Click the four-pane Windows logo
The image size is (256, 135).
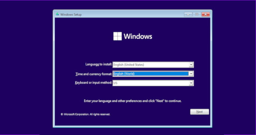click(118, 36)
